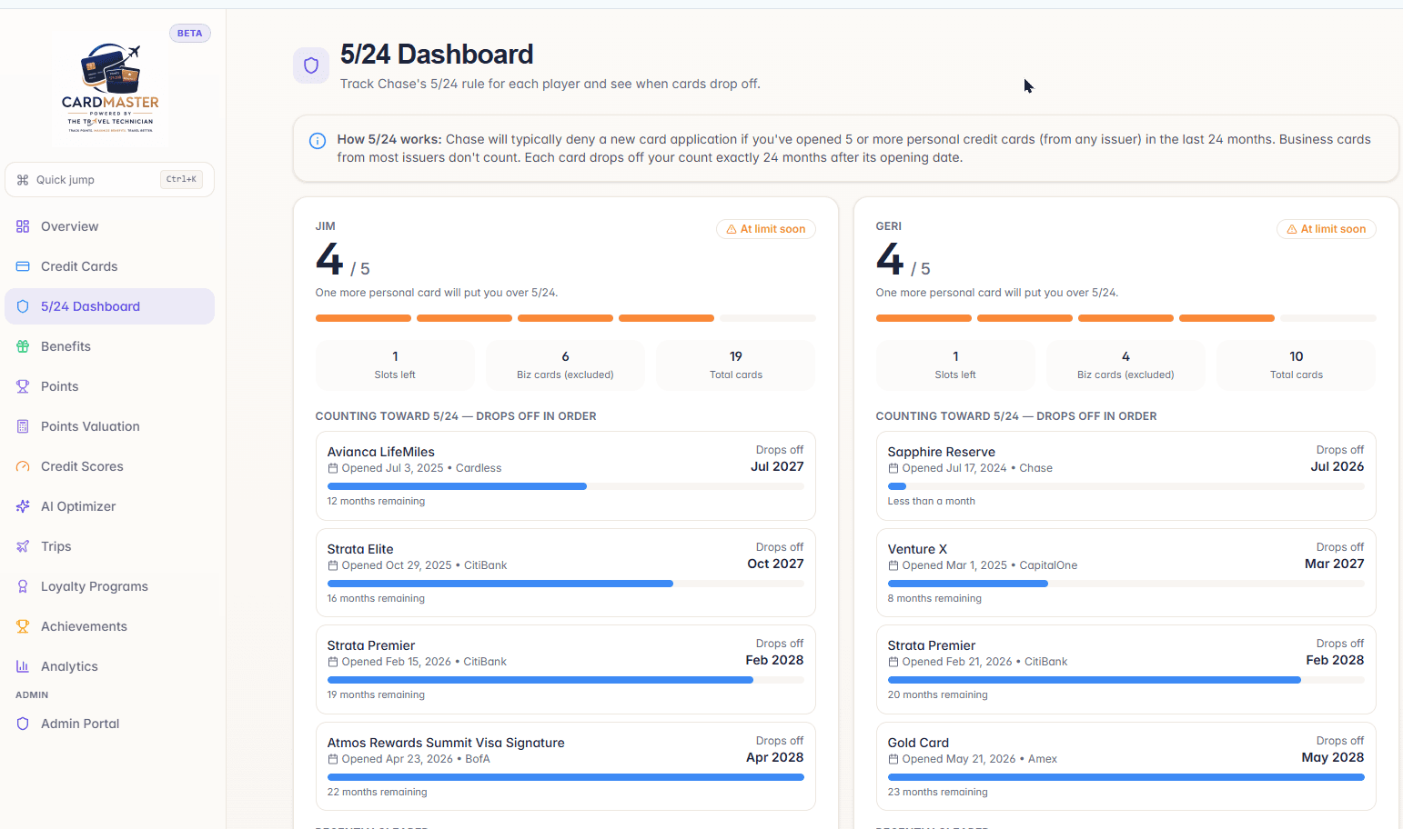Screen dimensions: 1403x829
Task: Click the calendar icon on Sapphire Reserve card
Action: coord(893,468)
